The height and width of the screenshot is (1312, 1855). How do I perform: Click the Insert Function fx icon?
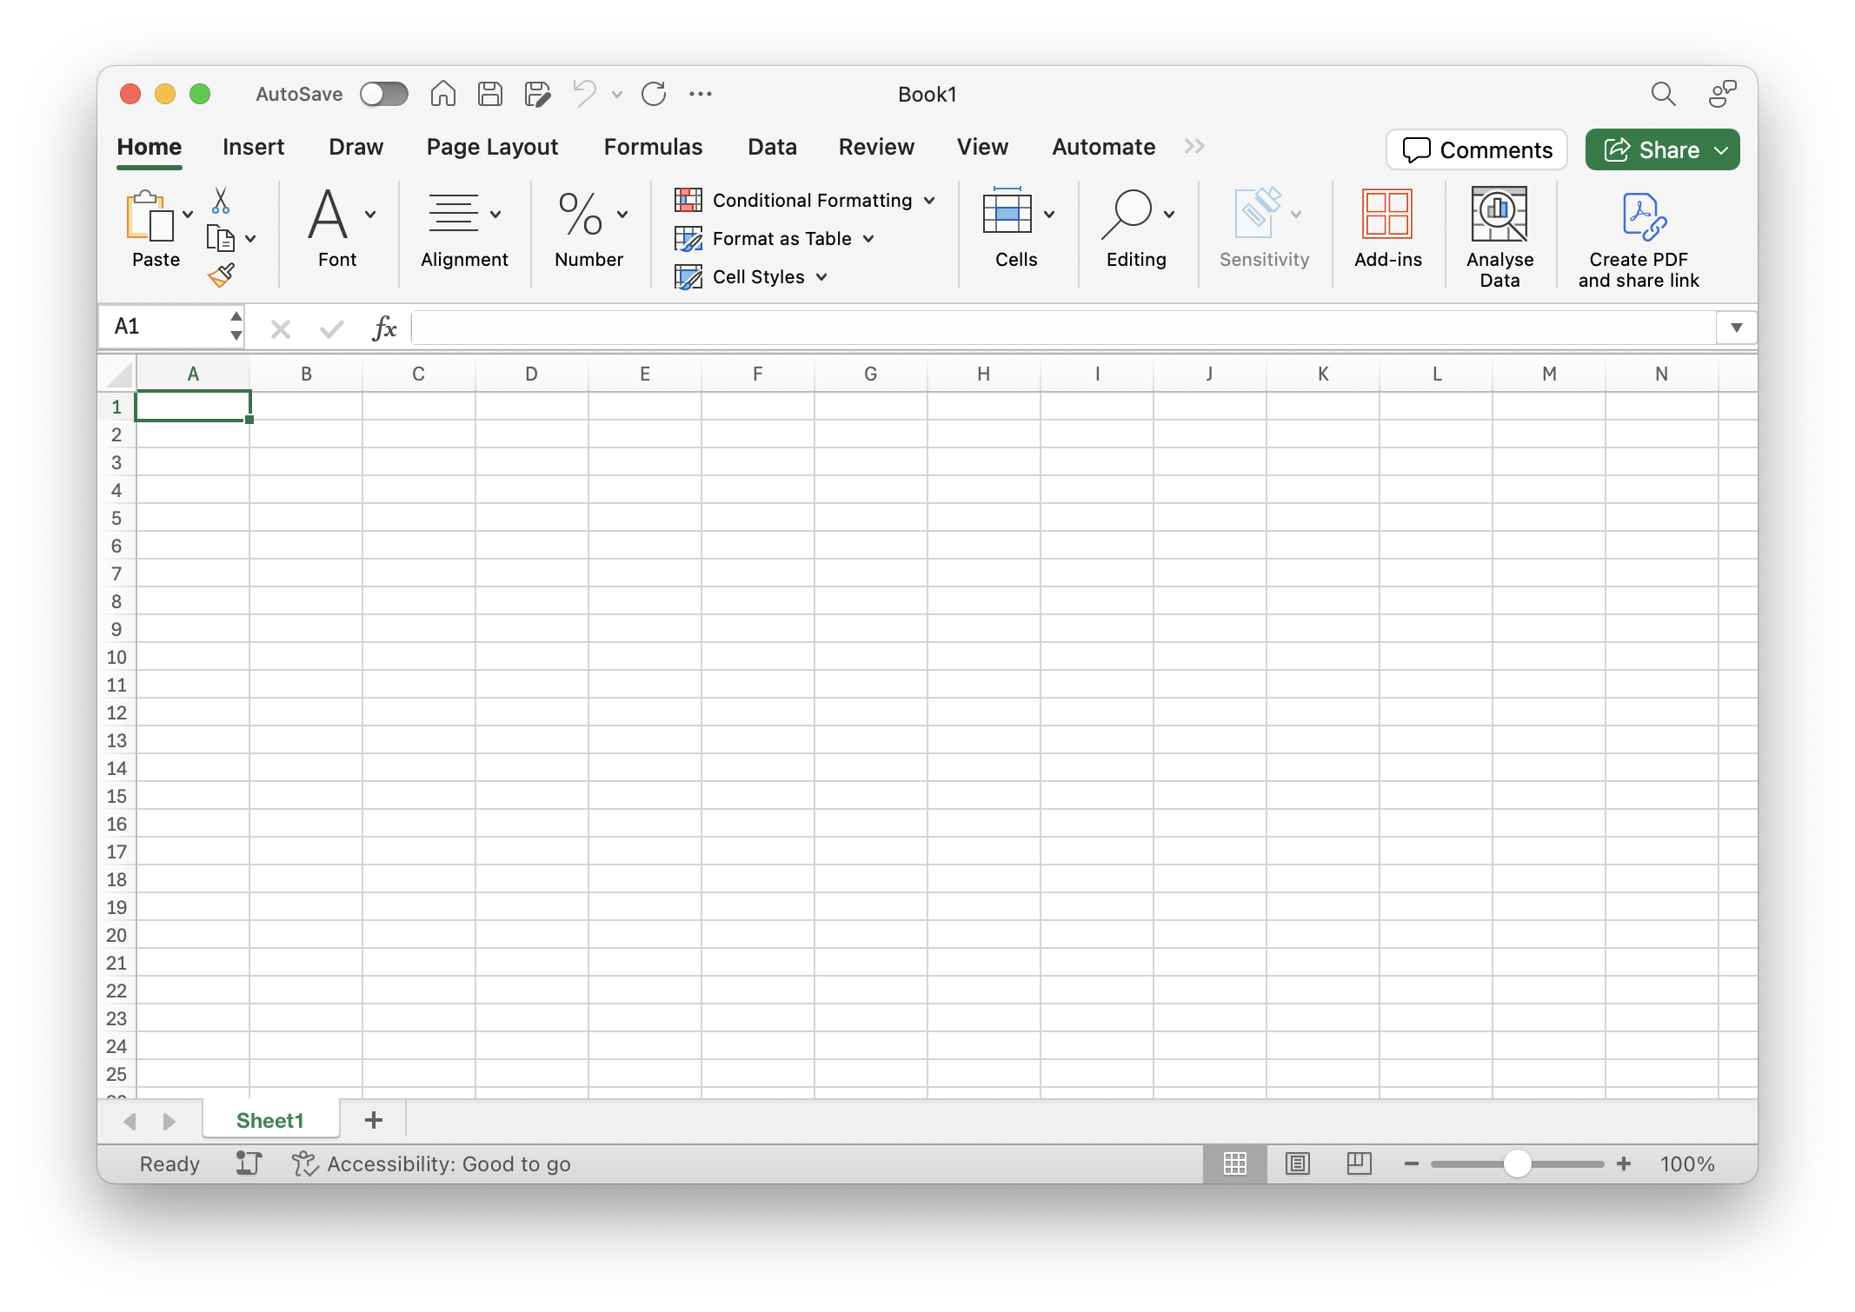(x=383, y=328)
